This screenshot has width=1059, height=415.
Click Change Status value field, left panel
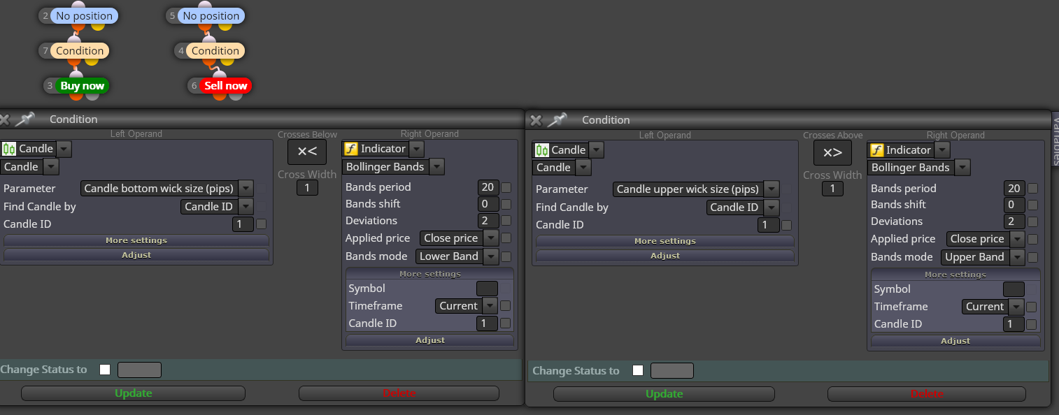point(139,370)
